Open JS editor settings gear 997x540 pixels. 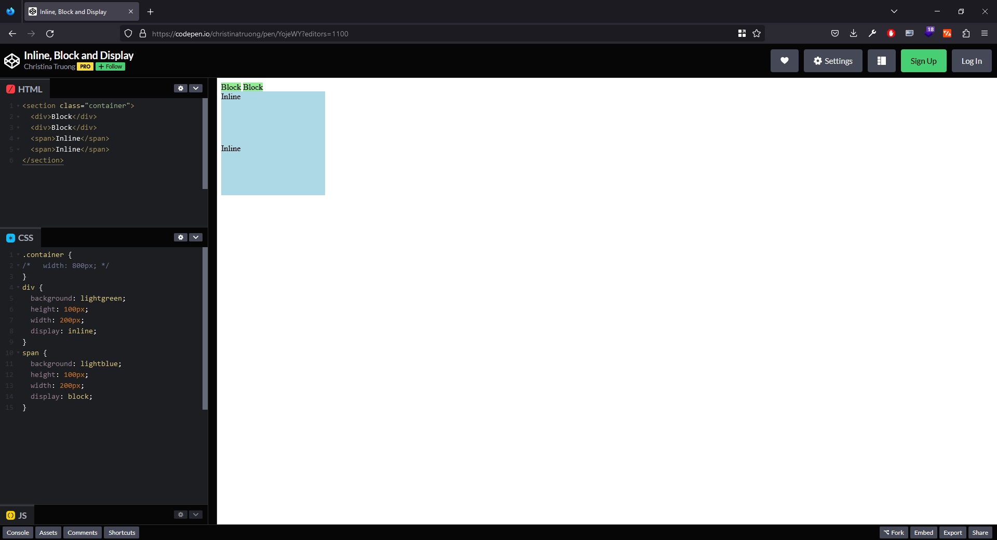coord(181,515)
